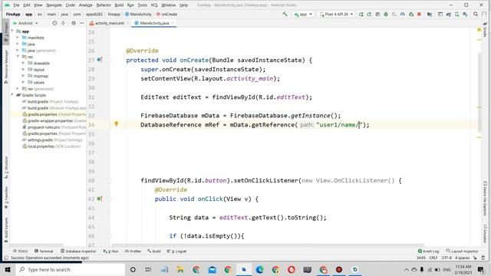Click the yellow intention light bulb on line 34
This screenshot has height=276, width=491.
[x=117, y=124]
